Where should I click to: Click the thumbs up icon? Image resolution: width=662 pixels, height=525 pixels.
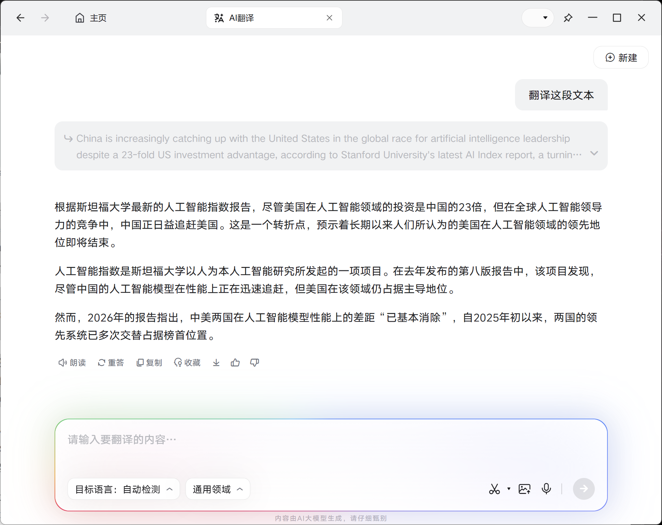(235, 363)
